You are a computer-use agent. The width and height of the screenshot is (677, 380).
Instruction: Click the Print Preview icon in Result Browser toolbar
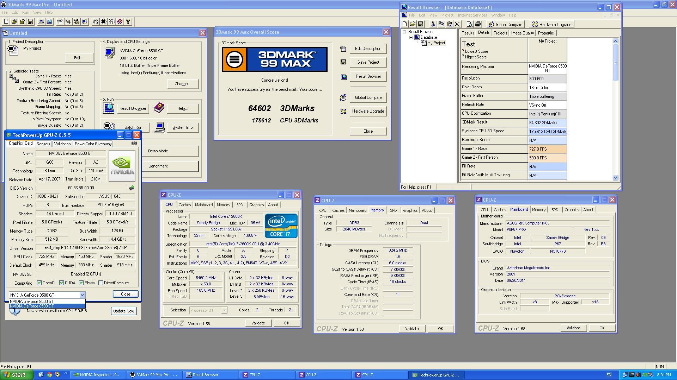coord(469,24)
